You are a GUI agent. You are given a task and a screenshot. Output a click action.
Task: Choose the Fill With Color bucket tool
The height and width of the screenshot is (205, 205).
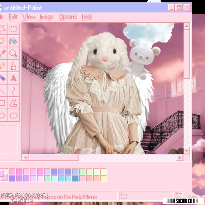coord(13,41)
